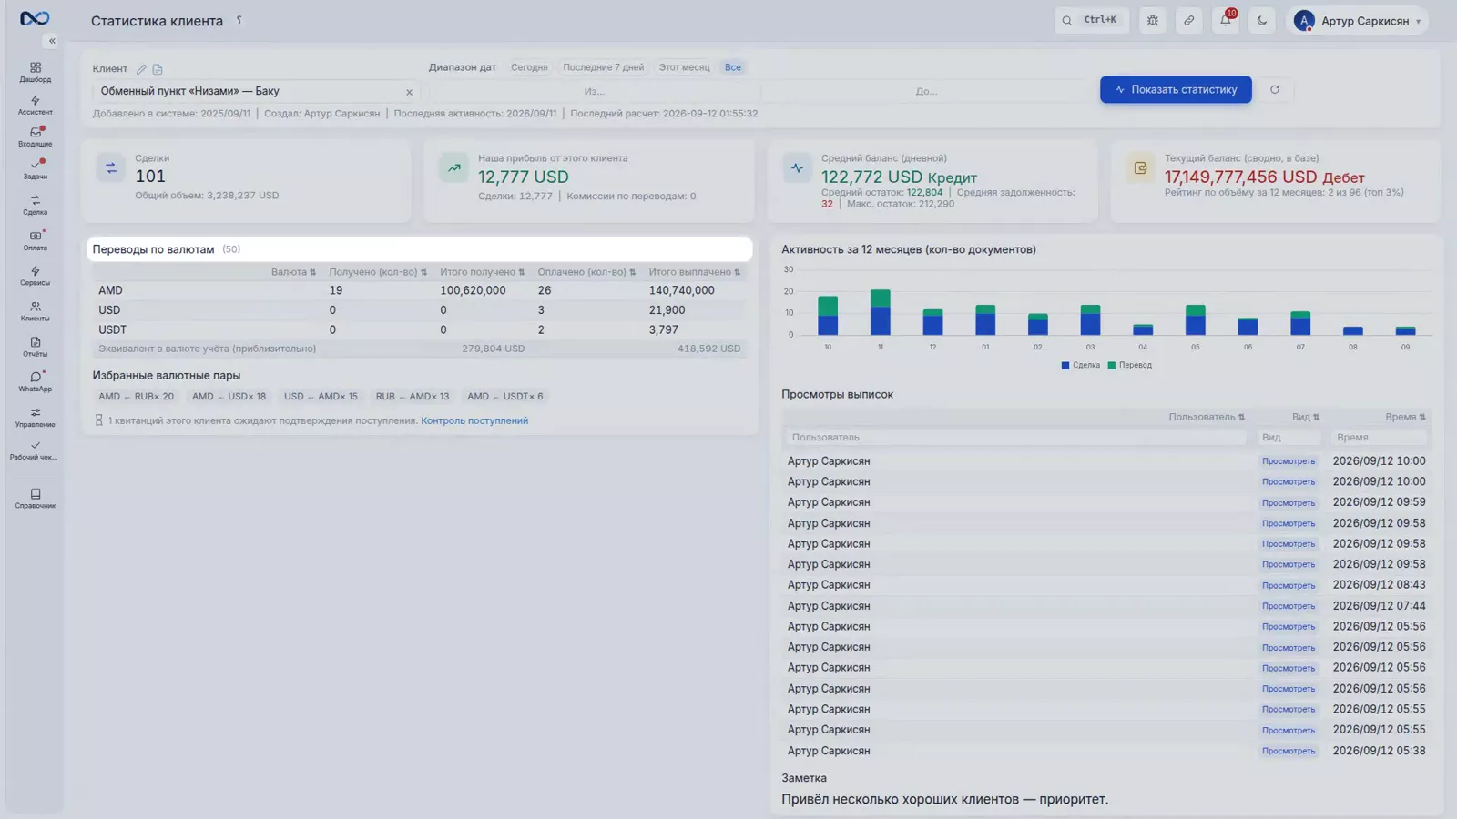Open the notifications bell
This screenshot has height=819, width=1457.
(1226, 20)
